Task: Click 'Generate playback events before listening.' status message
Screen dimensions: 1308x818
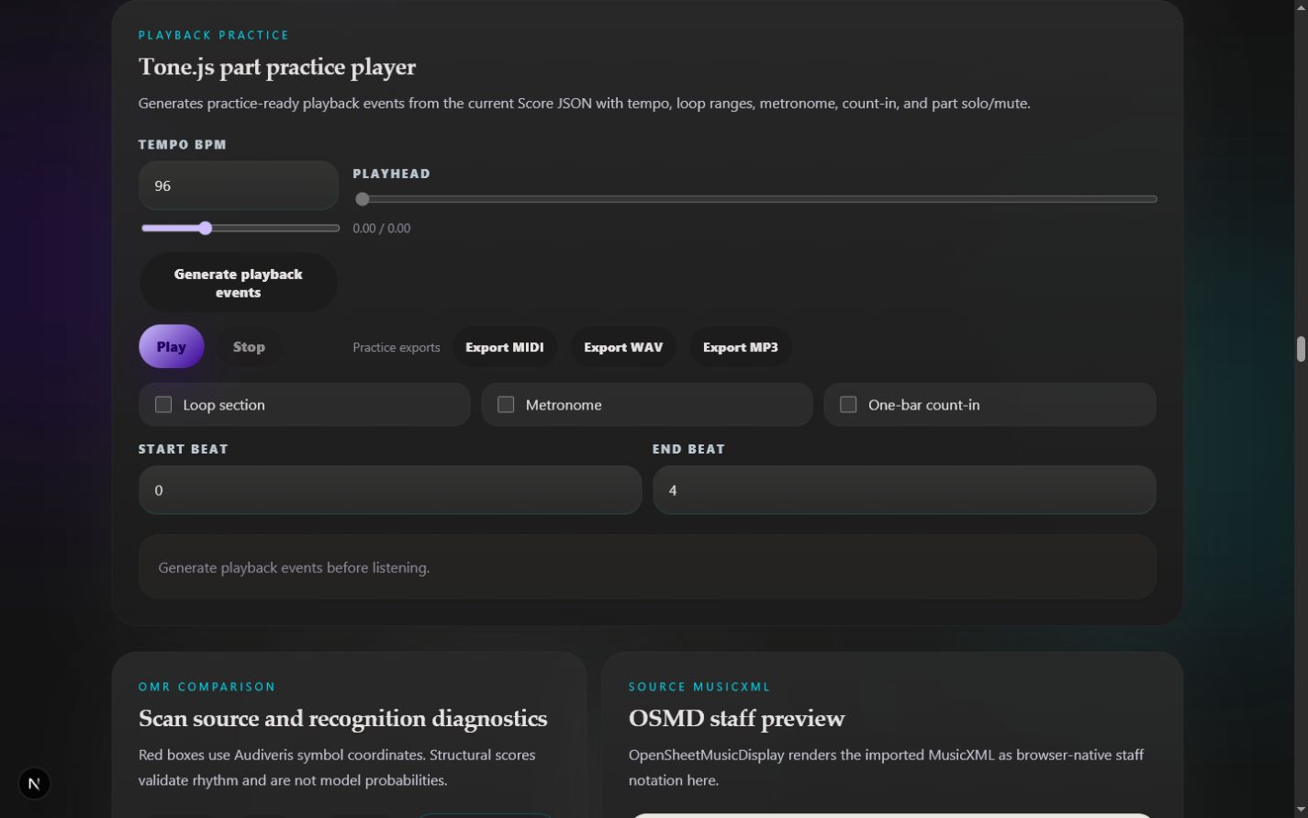Action: [294, 567]
